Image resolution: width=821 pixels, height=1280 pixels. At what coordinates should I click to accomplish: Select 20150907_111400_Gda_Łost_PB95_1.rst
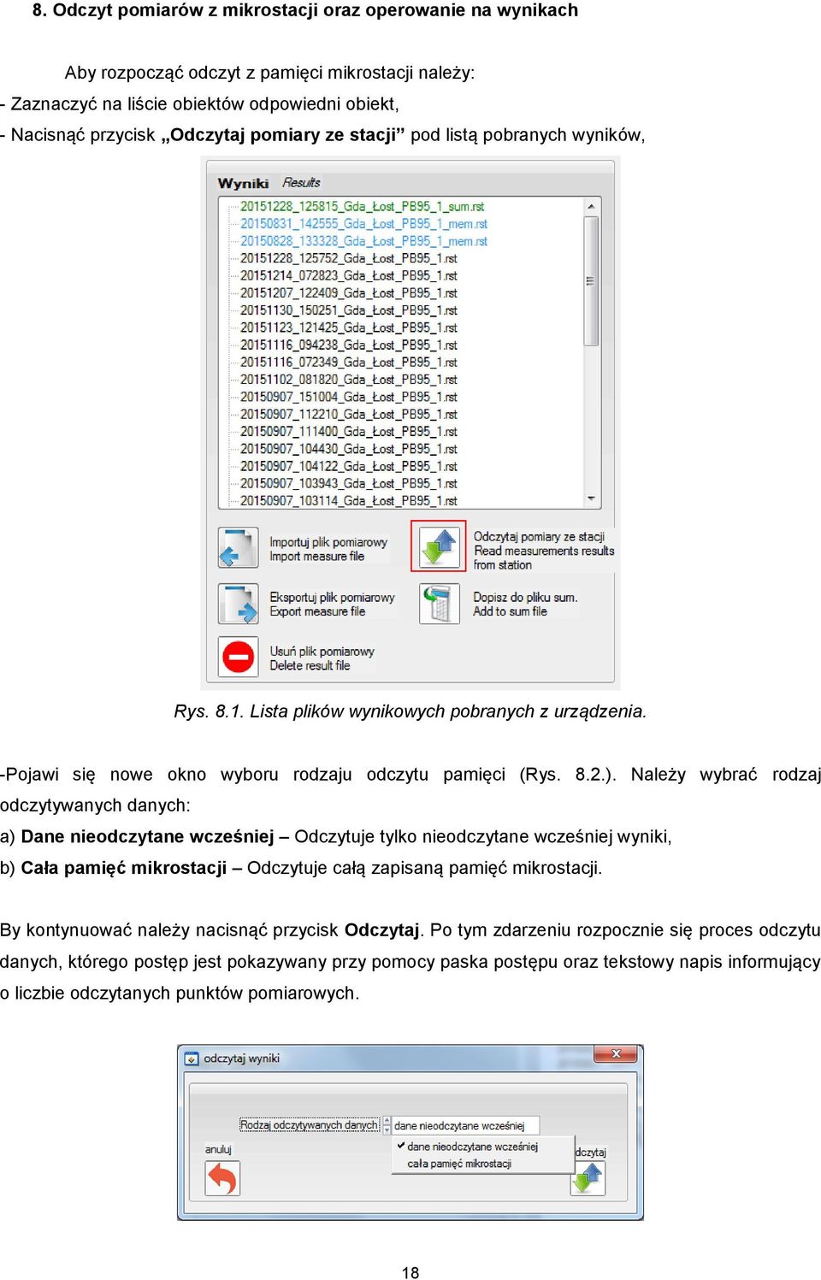pyautogui.click(x=349, y=432)
